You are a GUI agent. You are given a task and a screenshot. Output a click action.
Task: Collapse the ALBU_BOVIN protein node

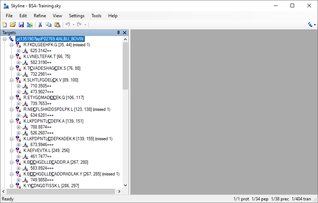coord(4,39)
